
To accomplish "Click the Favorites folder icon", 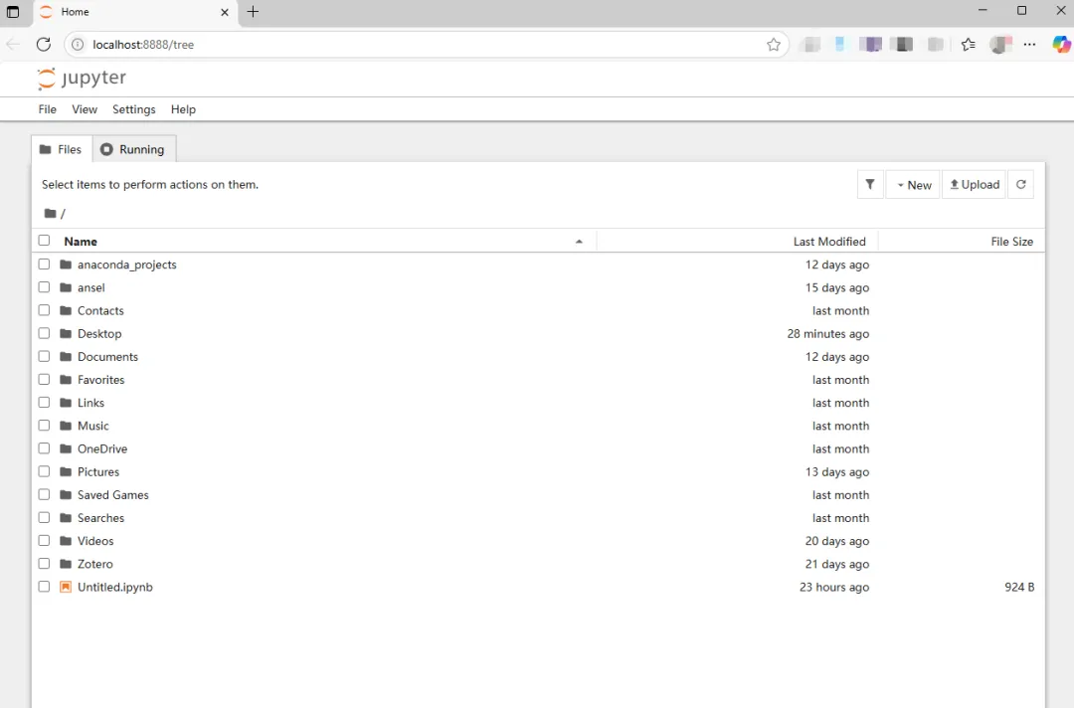I will 66,379.
